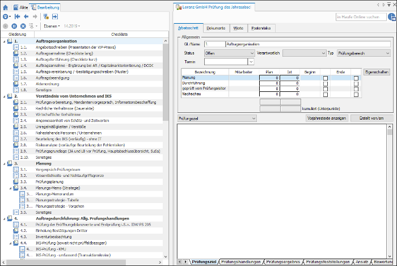
Task: Click the Haufe Online search field
Action: coord(361,17)
